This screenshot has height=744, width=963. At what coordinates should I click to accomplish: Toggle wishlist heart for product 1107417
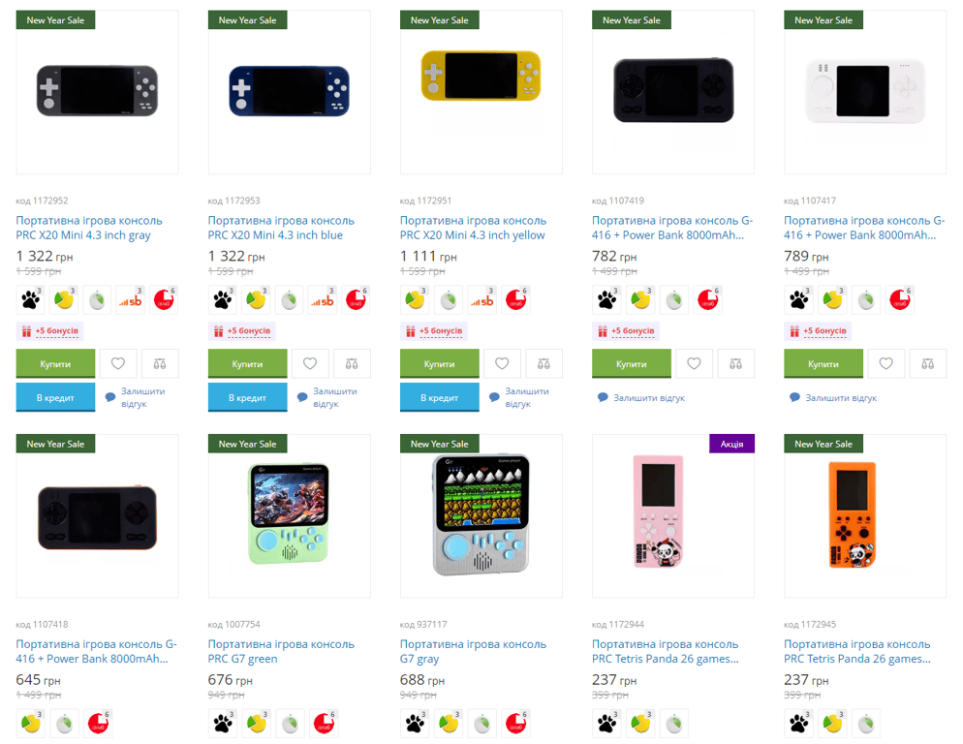click(885, 363)
